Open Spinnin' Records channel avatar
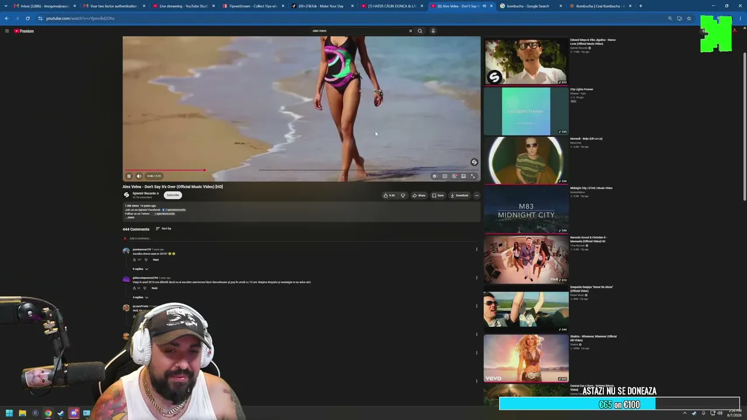Image resolution: width=747 pixels, height=420 pixels. click(126, 195)
